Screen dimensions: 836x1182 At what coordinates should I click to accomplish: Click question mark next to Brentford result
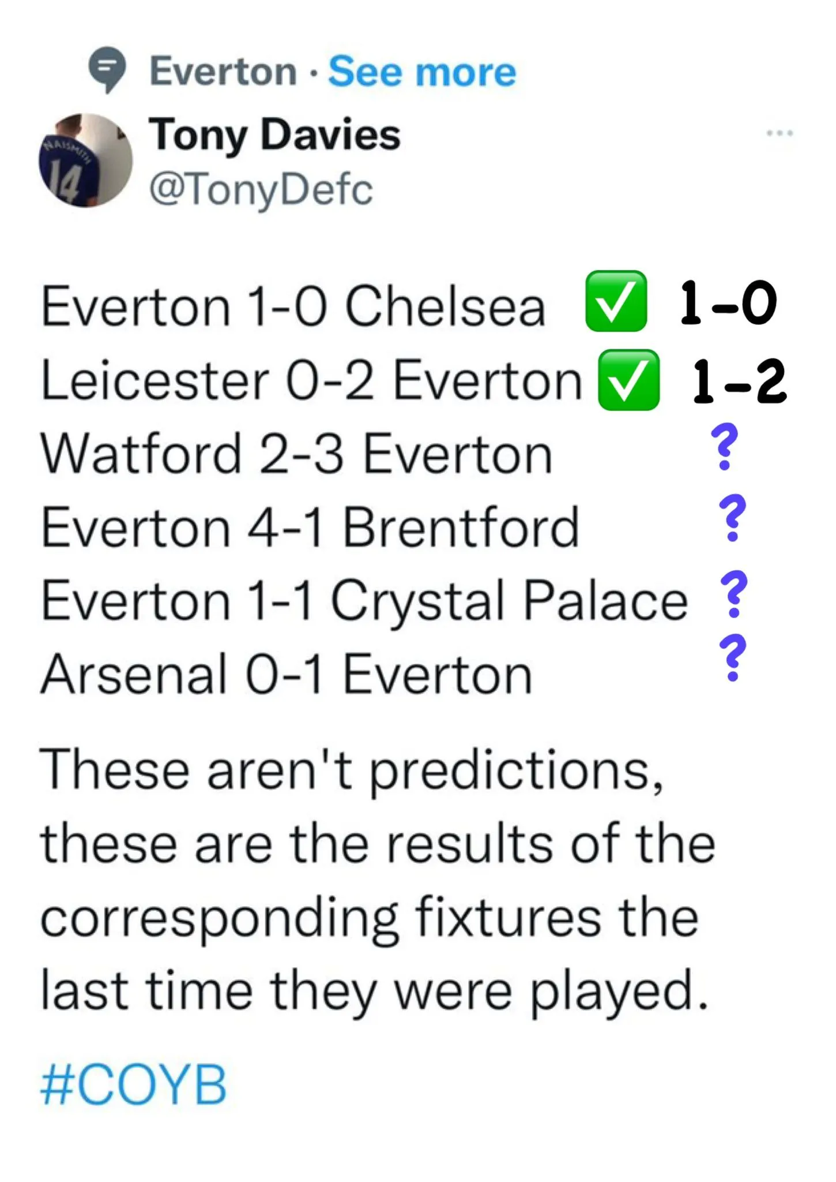[x=732, y=517]
